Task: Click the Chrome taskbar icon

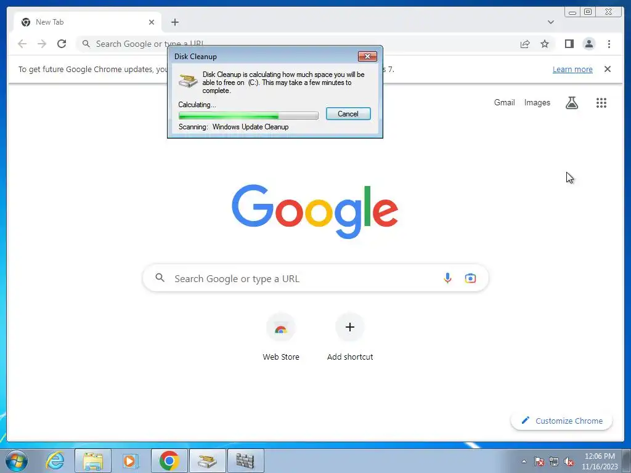Action: click(169, 461)
